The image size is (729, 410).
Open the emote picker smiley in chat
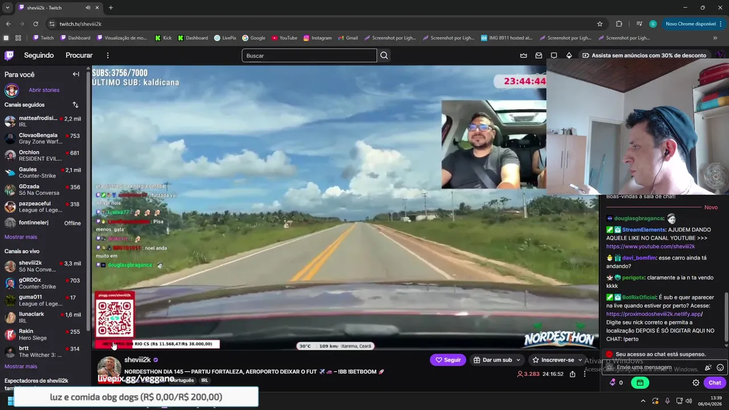coord(720,367)
